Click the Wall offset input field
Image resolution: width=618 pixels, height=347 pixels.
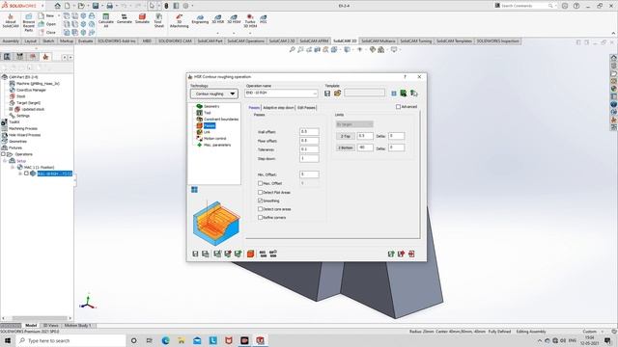pyautogui.click(x=309, y=132)
